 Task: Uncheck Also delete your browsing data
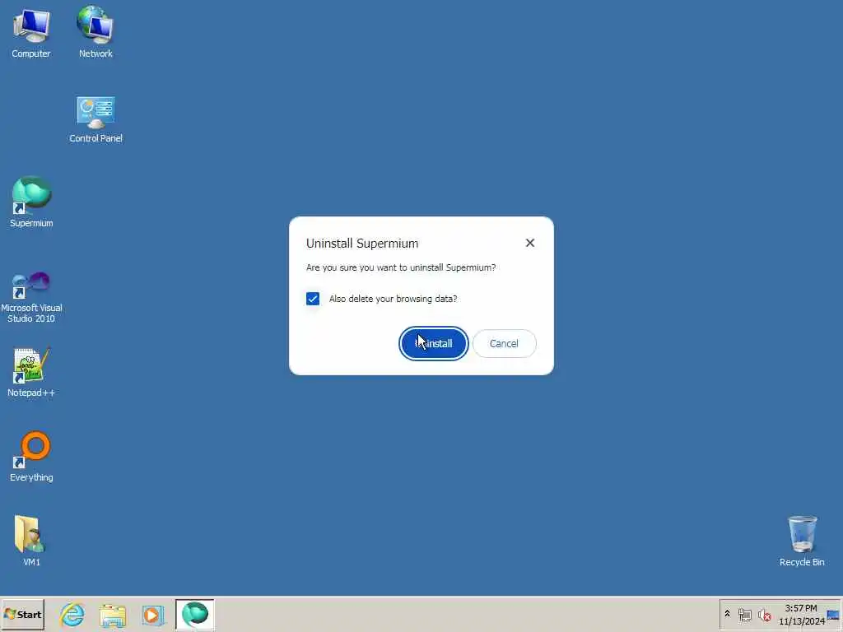pyautogui.click(x=313, y=299)
